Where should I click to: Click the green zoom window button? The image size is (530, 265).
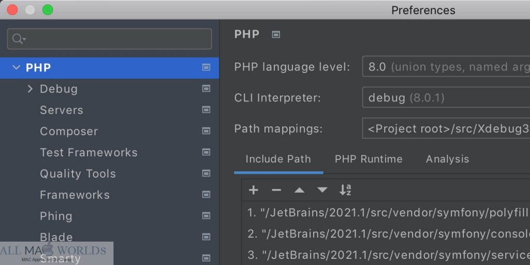[48, 10]
